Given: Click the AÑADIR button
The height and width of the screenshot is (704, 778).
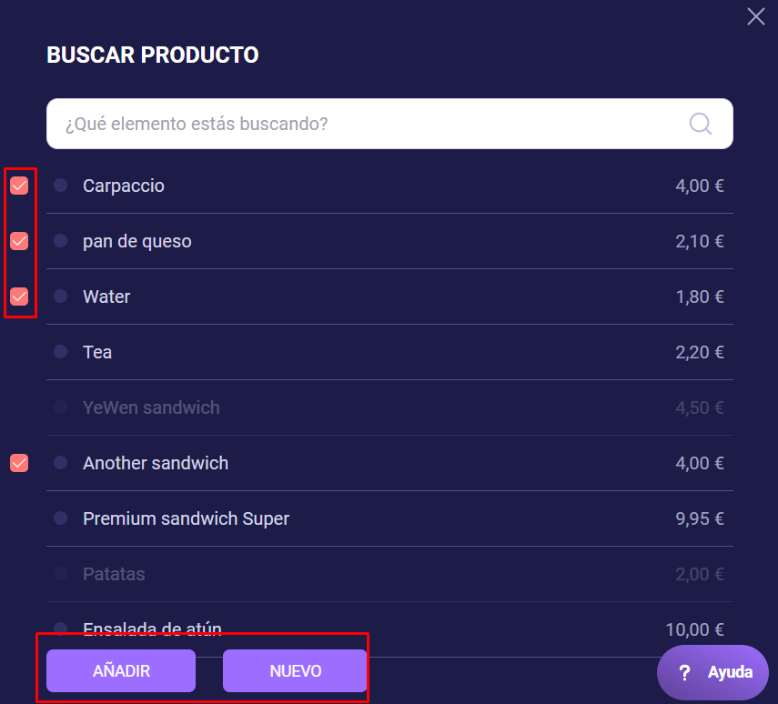Looking at the screenshot, I should point(121,671).
